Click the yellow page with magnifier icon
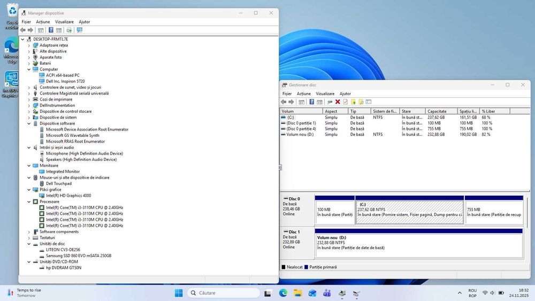535x301 pixels. pyautogui.click(x=361, y=102)
